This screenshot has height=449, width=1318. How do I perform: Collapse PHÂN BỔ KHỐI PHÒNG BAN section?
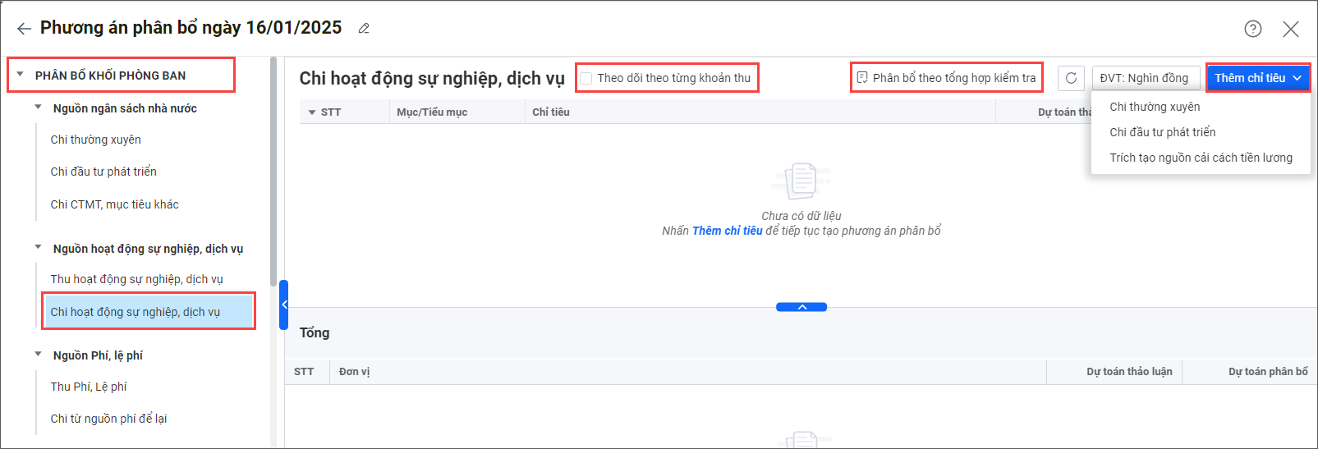(21, 75)
